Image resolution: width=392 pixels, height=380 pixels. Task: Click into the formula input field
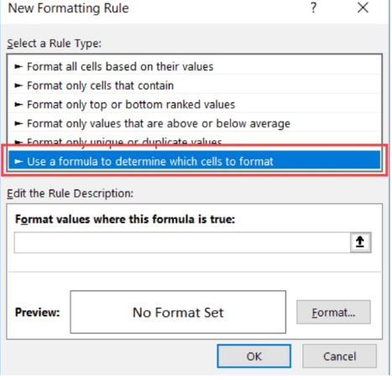[x=182, y=242]
